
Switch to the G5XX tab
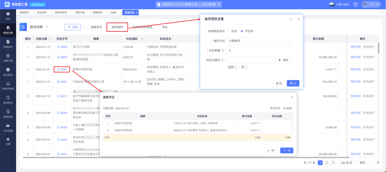coord(114,13)
